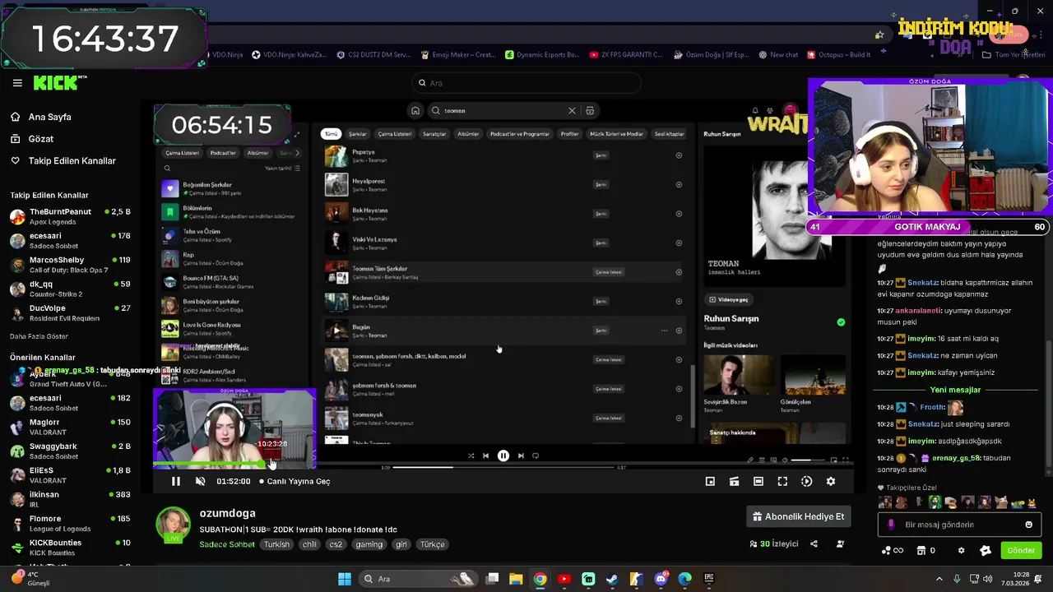Open ilkinsan recommended channel

click(70, 499)
